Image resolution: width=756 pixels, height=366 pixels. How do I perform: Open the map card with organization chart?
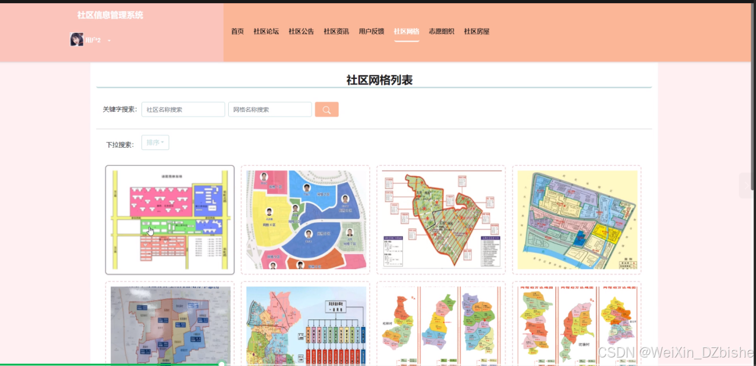305,324
